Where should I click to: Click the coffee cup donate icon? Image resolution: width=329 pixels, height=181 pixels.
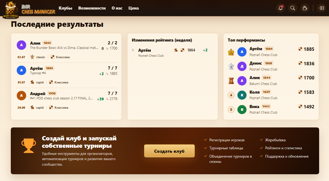305,8
